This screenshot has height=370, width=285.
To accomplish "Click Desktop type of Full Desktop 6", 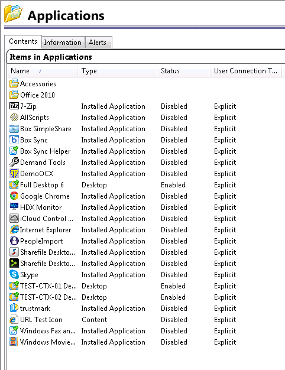I will pos(94,185).
